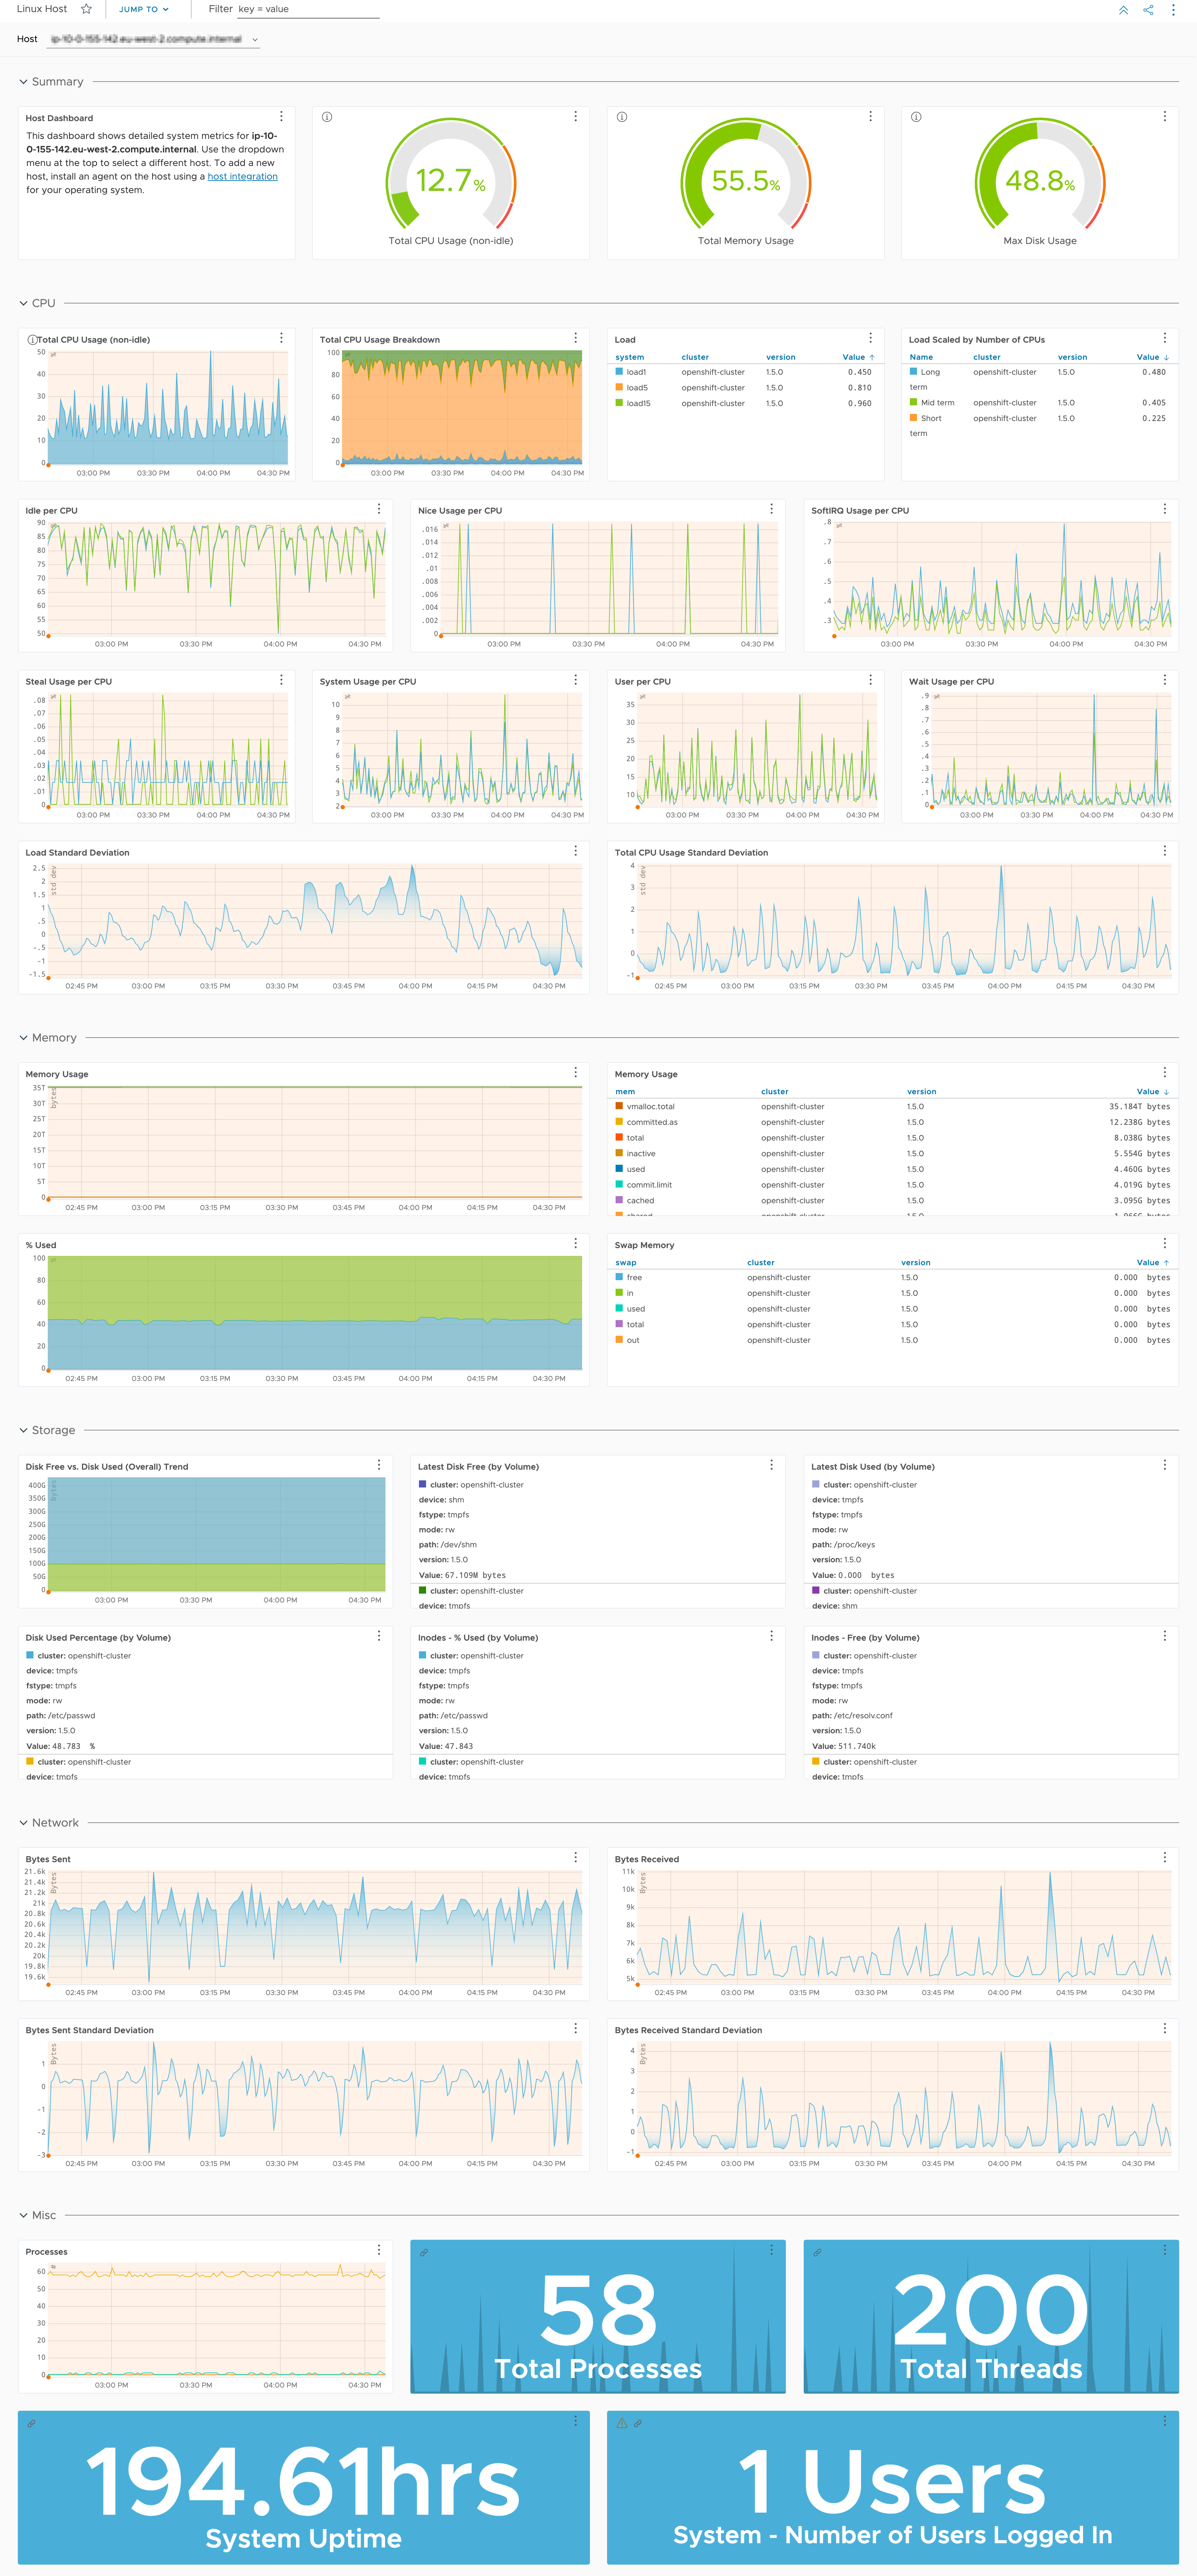Collapse the Network section

coord(23,1823)
